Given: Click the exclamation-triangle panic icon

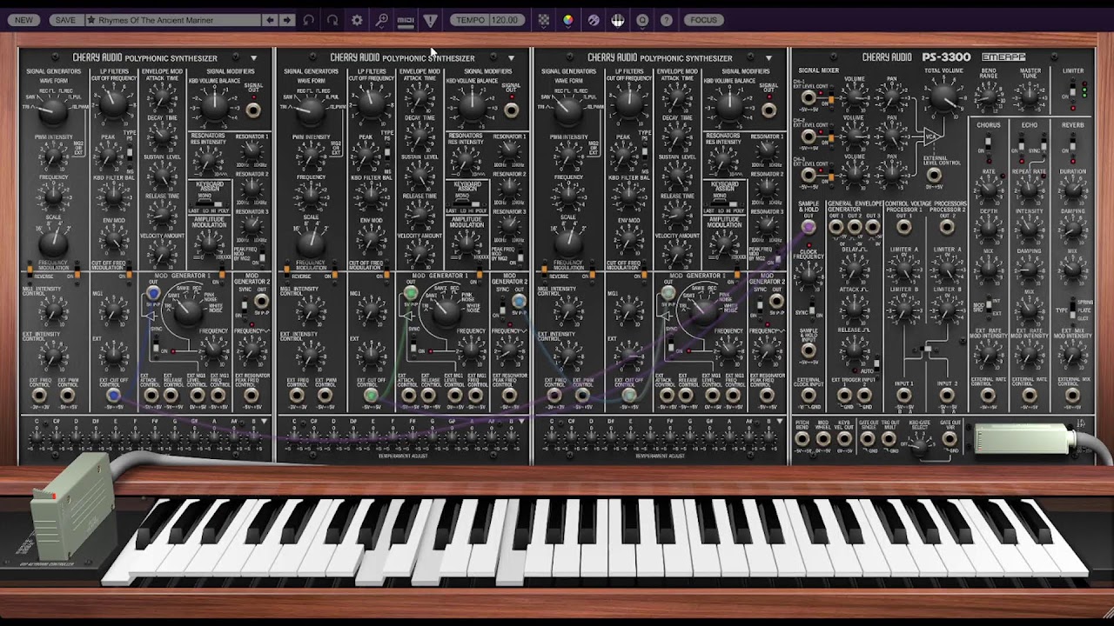Looking at the screenshot, I should click(x=430, y=20).
